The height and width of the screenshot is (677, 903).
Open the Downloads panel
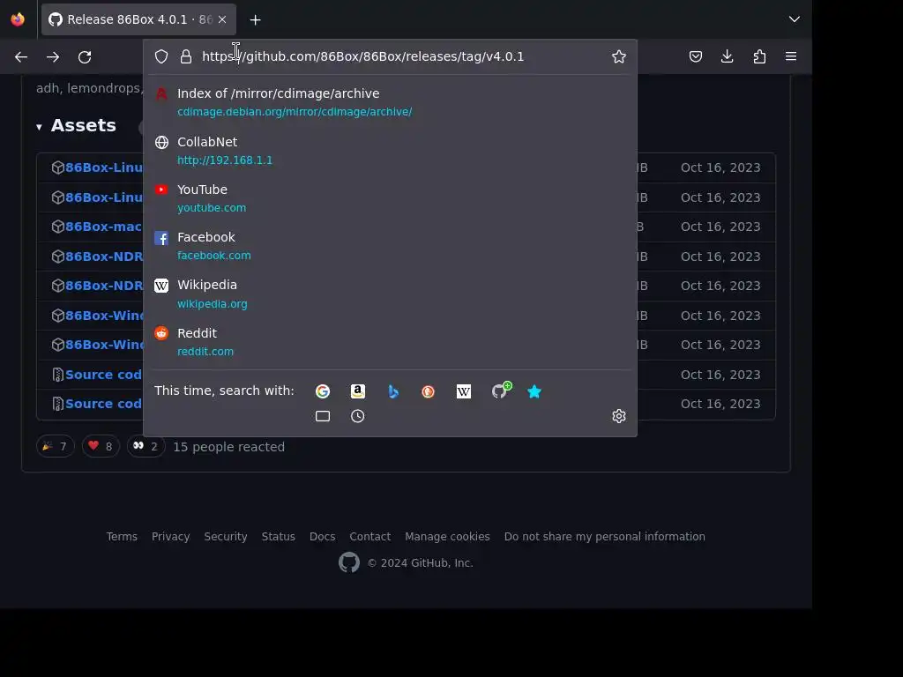[x=728, y=56]
